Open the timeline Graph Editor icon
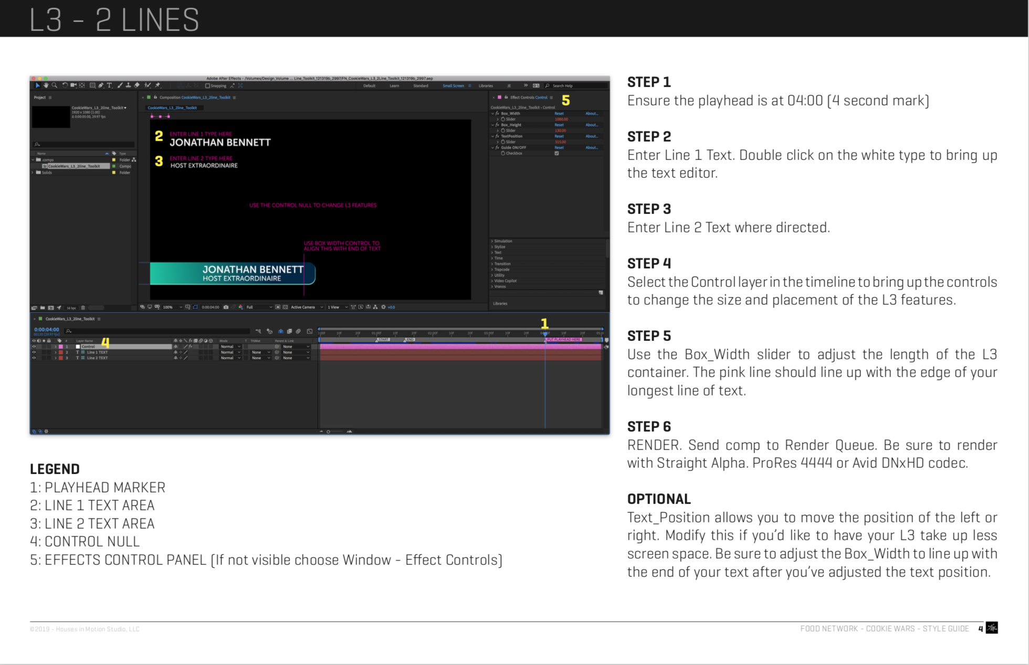 point(309,331)
